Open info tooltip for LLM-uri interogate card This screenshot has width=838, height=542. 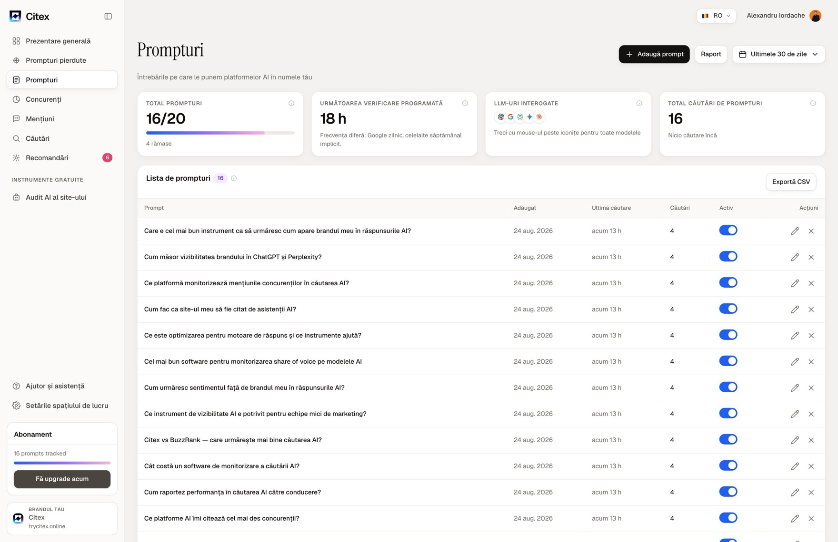pyautogui.click(x=639, y=103)
